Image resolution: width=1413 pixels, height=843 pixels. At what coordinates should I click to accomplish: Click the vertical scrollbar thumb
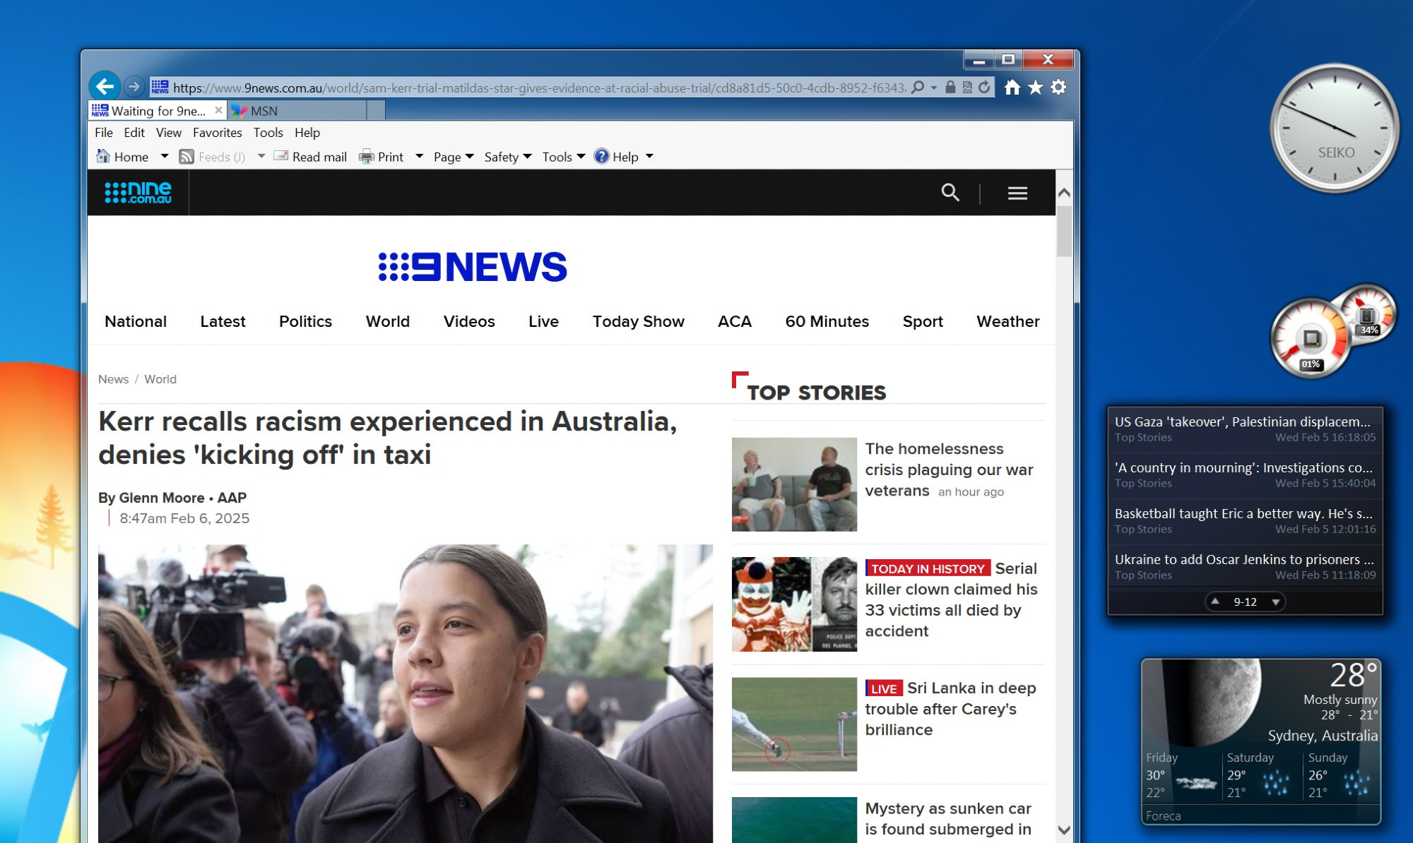(x=1064, y=232)
